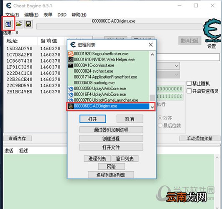222x209 pixels.
Task: Click the scan progress bar
Action: click(x=119, y=26)
